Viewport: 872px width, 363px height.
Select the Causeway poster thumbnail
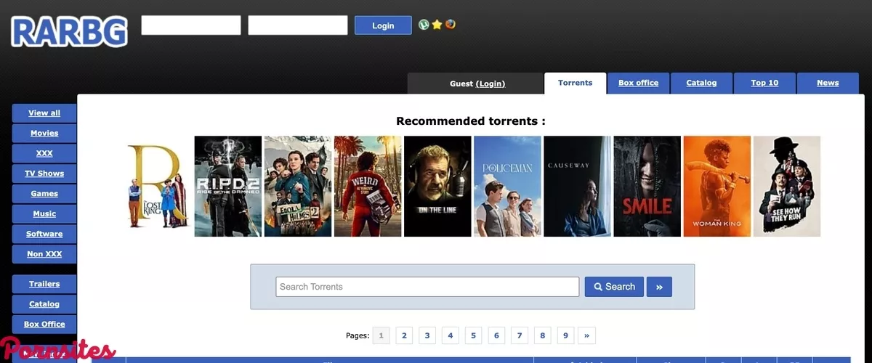(577, 187)
